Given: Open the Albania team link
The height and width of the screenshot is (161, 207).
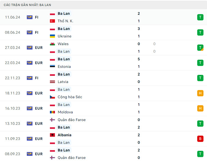Looking at the screenshot, I should point(64,135).
